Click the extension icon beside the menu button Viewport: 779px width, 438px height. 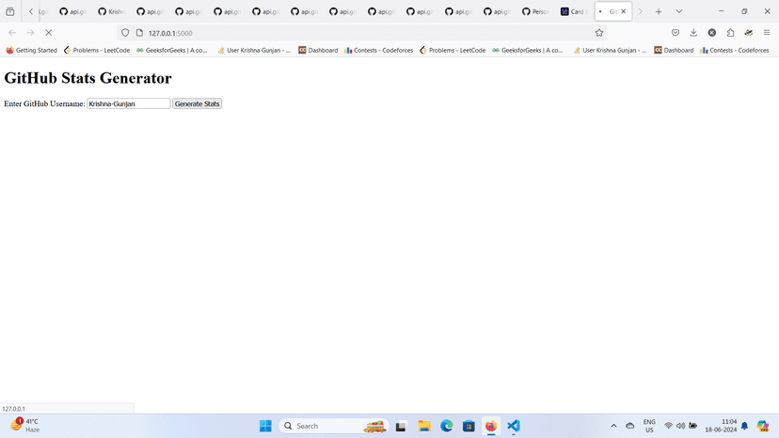(749, 33)
